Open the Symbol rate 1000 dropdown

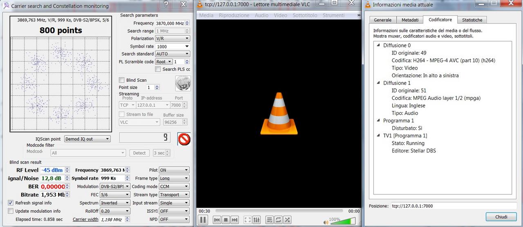pyautogui.click(x=172, y=46)
